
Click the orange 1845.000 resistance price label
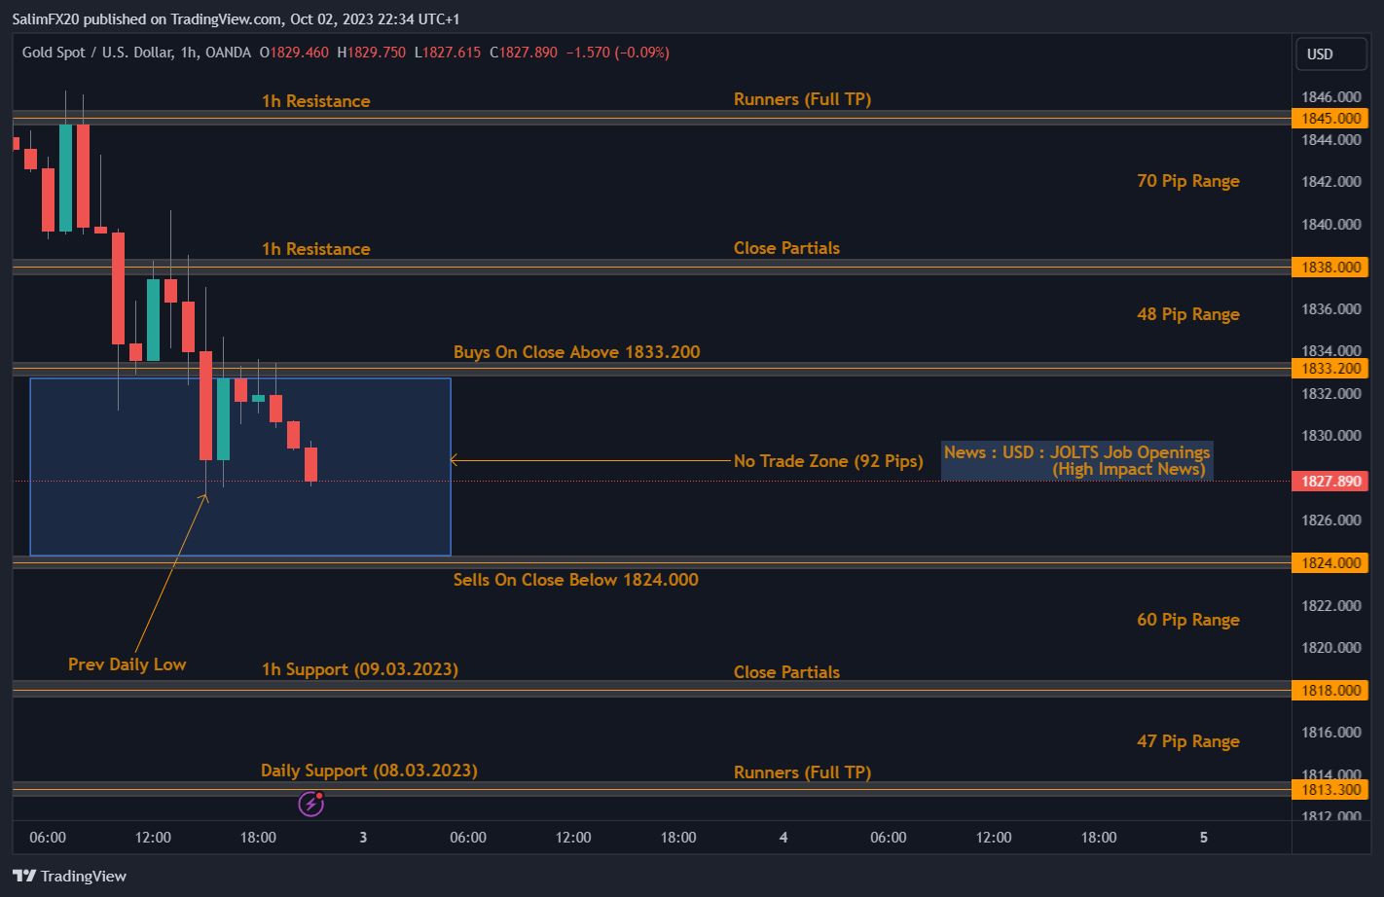coord(1329,118)
